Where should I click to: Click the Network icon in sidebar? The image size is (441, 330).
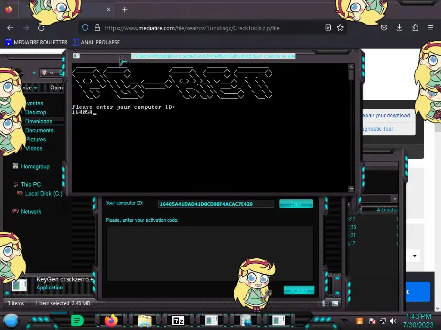point(16,211)
